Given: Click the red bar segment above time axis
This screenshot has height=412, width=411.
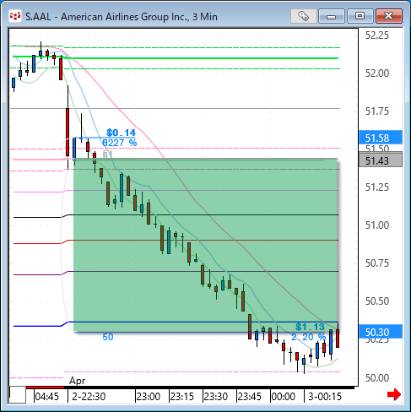Looking at the screenshot, I should [45, 388].
